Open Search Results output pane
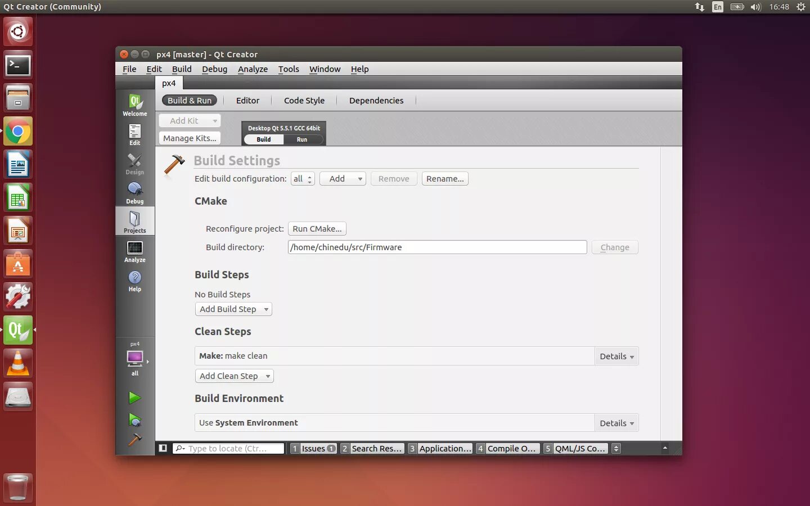Viewport: 810px width, 506px height. click(x=372, y=448)
